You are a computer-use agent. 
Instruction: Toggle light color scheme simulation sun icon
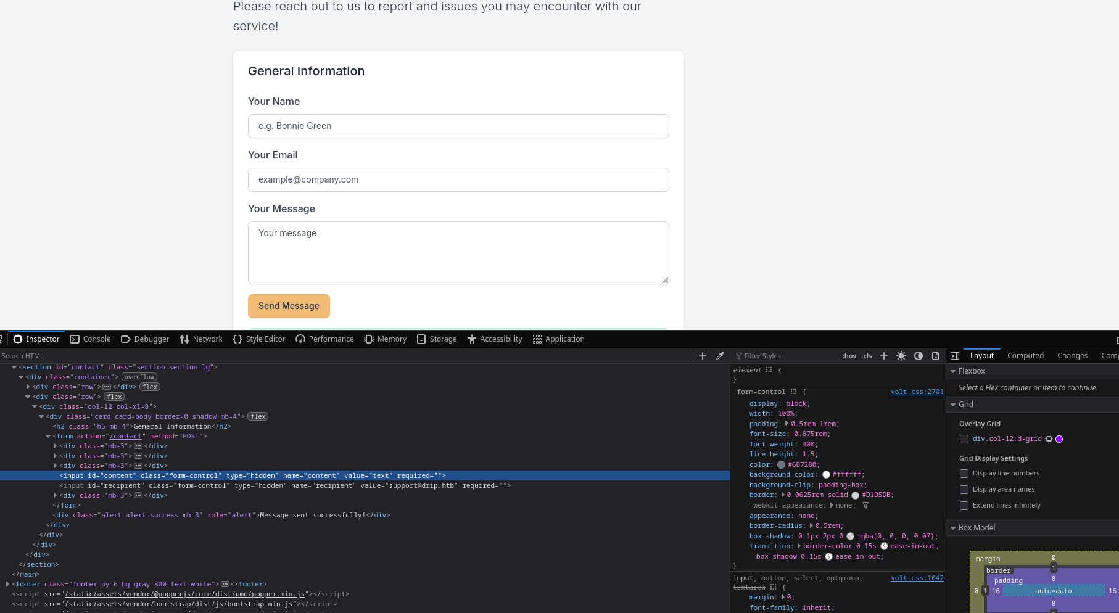901,356
